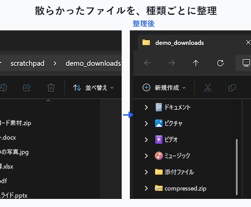The height and width of the screenshot is (207, 251).
Task: Select the compressed.zip item
Action: (x=186, y=188)
